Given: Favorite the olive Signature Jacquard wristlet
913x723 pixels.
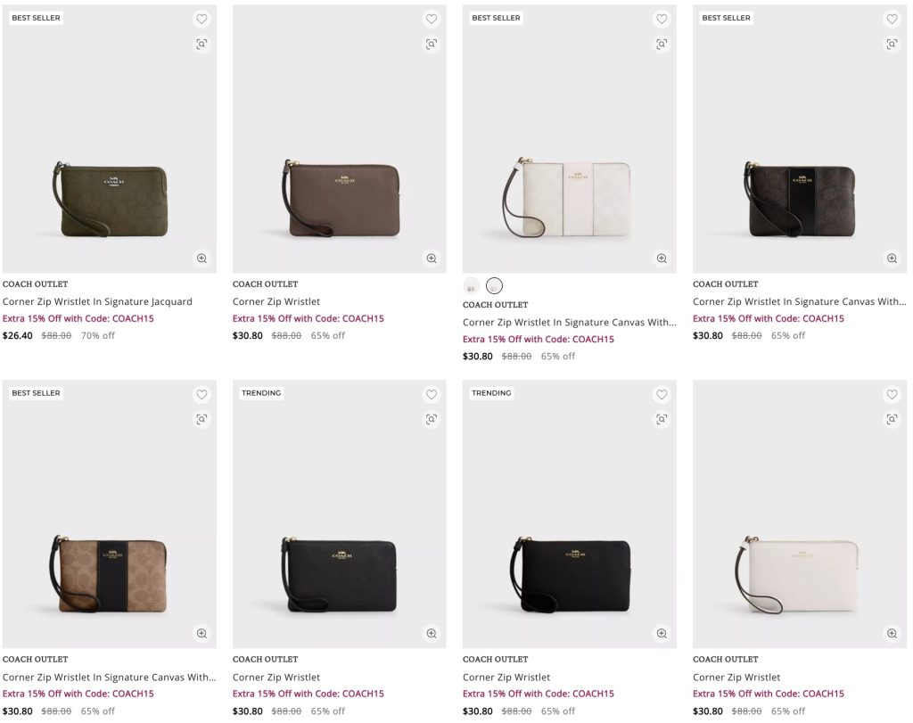Looking at the screenshot, I should (x=202, y=19).
